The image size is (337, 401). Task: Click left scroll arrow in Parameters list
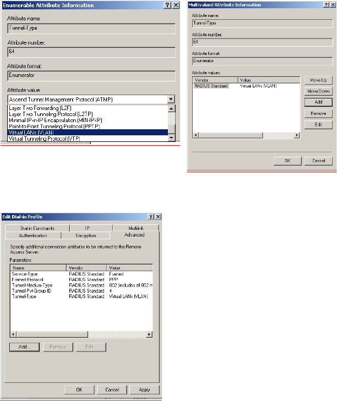(x=13, y=334)
